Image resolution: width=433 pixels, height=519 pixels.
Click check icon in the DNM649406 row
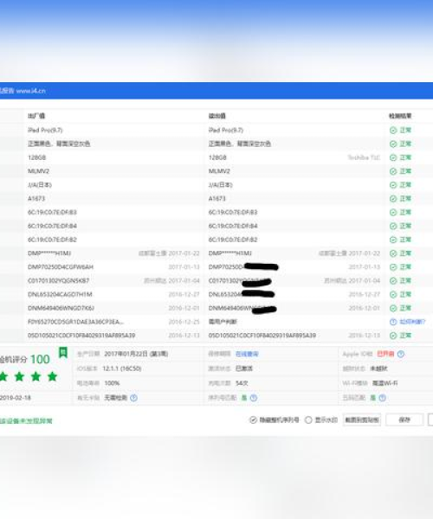coord(393,309)
